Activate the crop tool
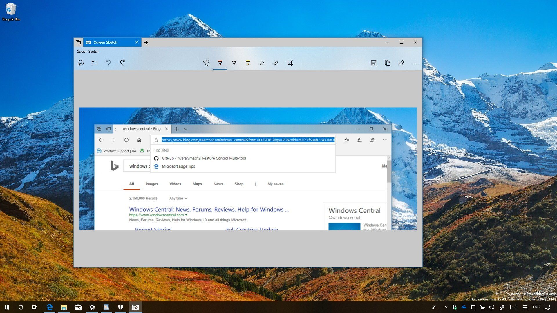The image size is (557, 313). point(290,63)
